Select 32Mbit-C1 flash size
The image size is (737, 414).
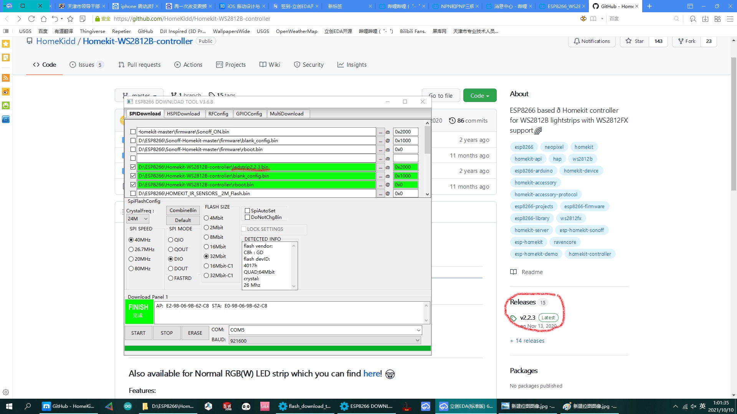point(218,276)
